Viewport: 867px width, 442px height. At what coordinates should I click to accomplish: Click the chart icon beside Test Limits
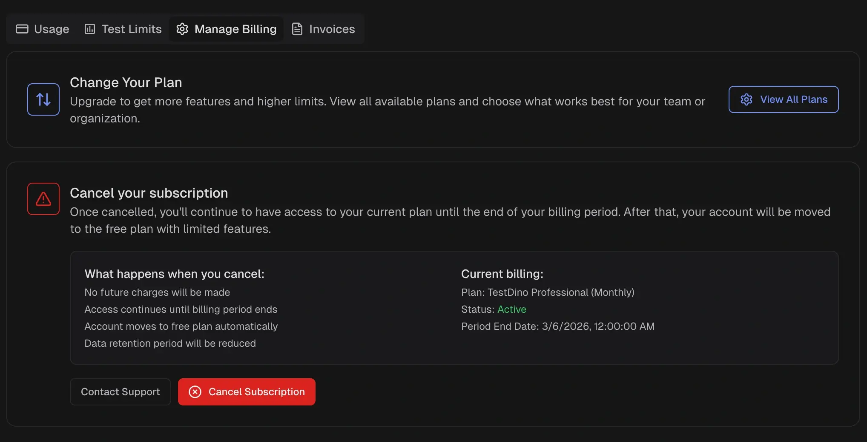point(90,29)
